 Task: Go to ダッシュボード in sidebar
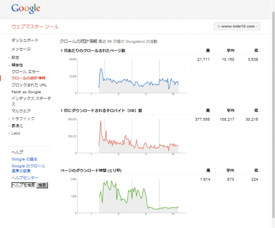pyautogui.click(x=25, y=40)
